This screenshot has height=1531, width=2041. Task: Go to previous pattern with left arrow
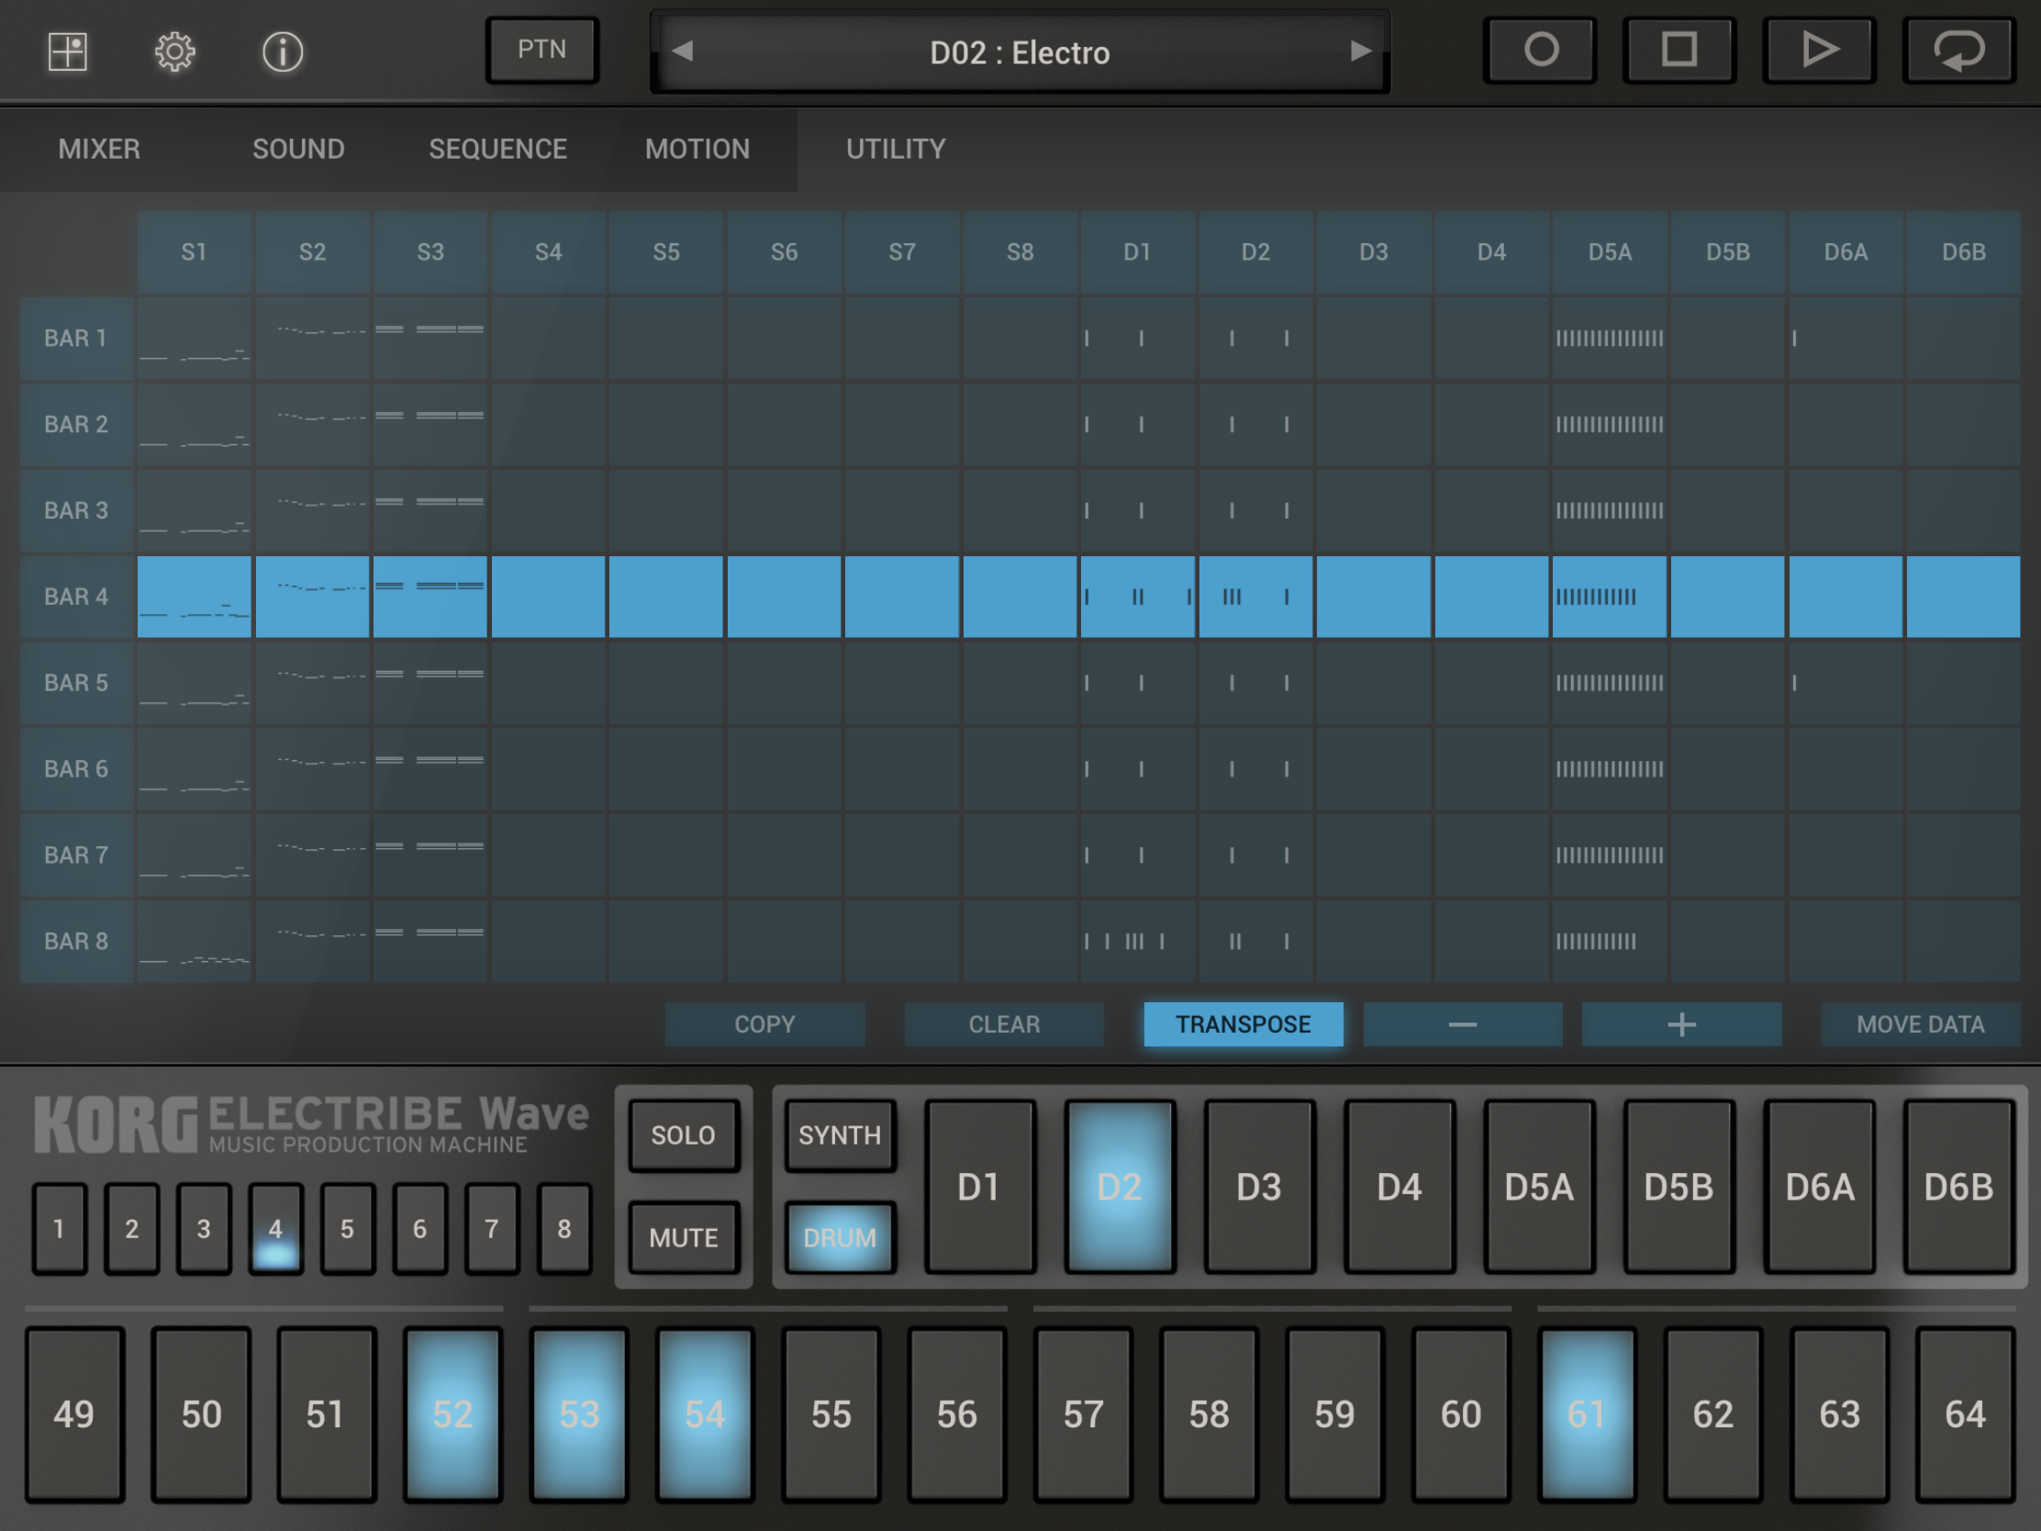click(683, 50)
